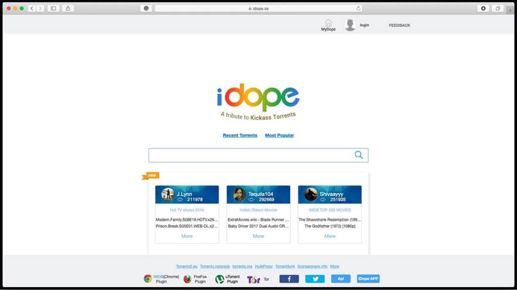This screenshot has height=290, width=517.
Task: Expand More under J.Lynn's list
Action: pos(187,236)
